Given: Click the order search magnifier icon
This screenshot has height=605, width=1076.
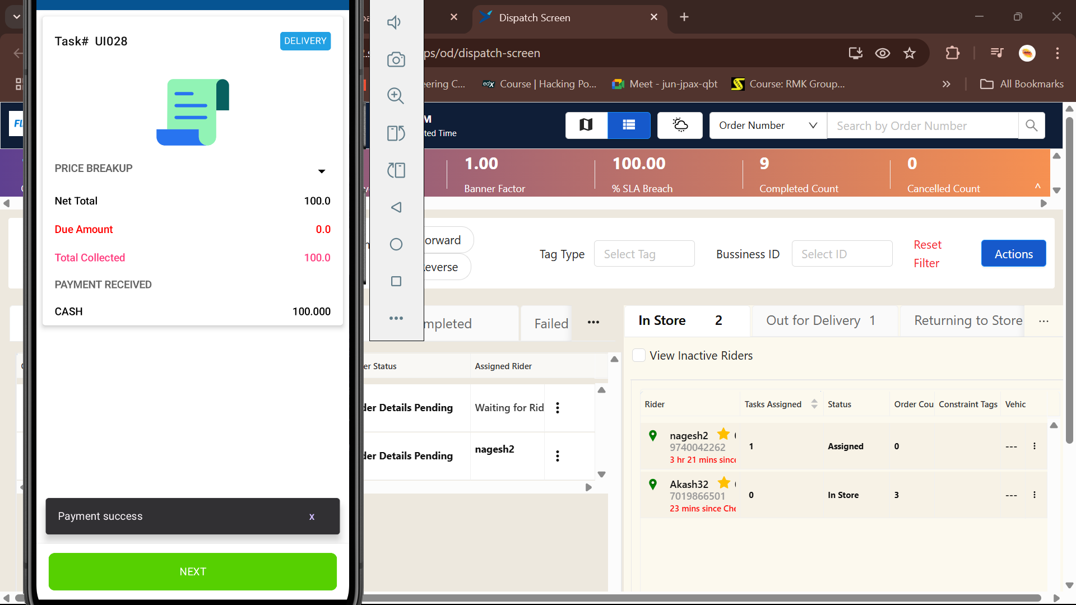Looking at the screenshot, I should tap(1031, 125).
